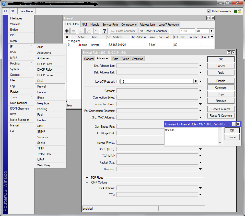This screenshot has height=216, width=245.
Task: Select the 192.168.0.0/24 source address cell
Action: click(118, 45)
